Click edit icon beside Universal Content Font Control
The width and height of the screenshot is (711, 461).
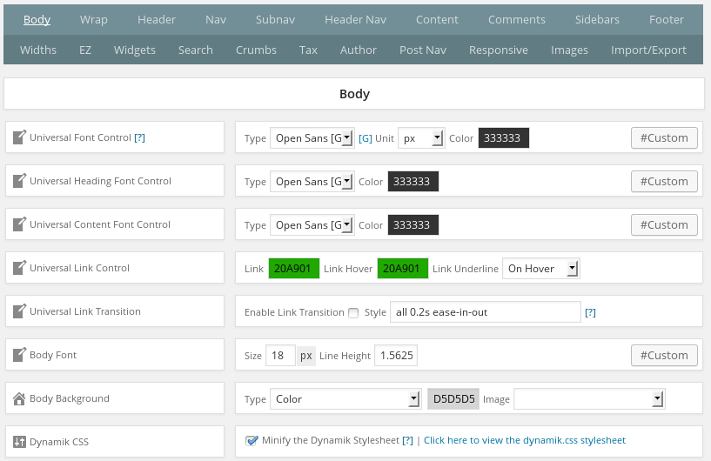(x=19, y=224)
